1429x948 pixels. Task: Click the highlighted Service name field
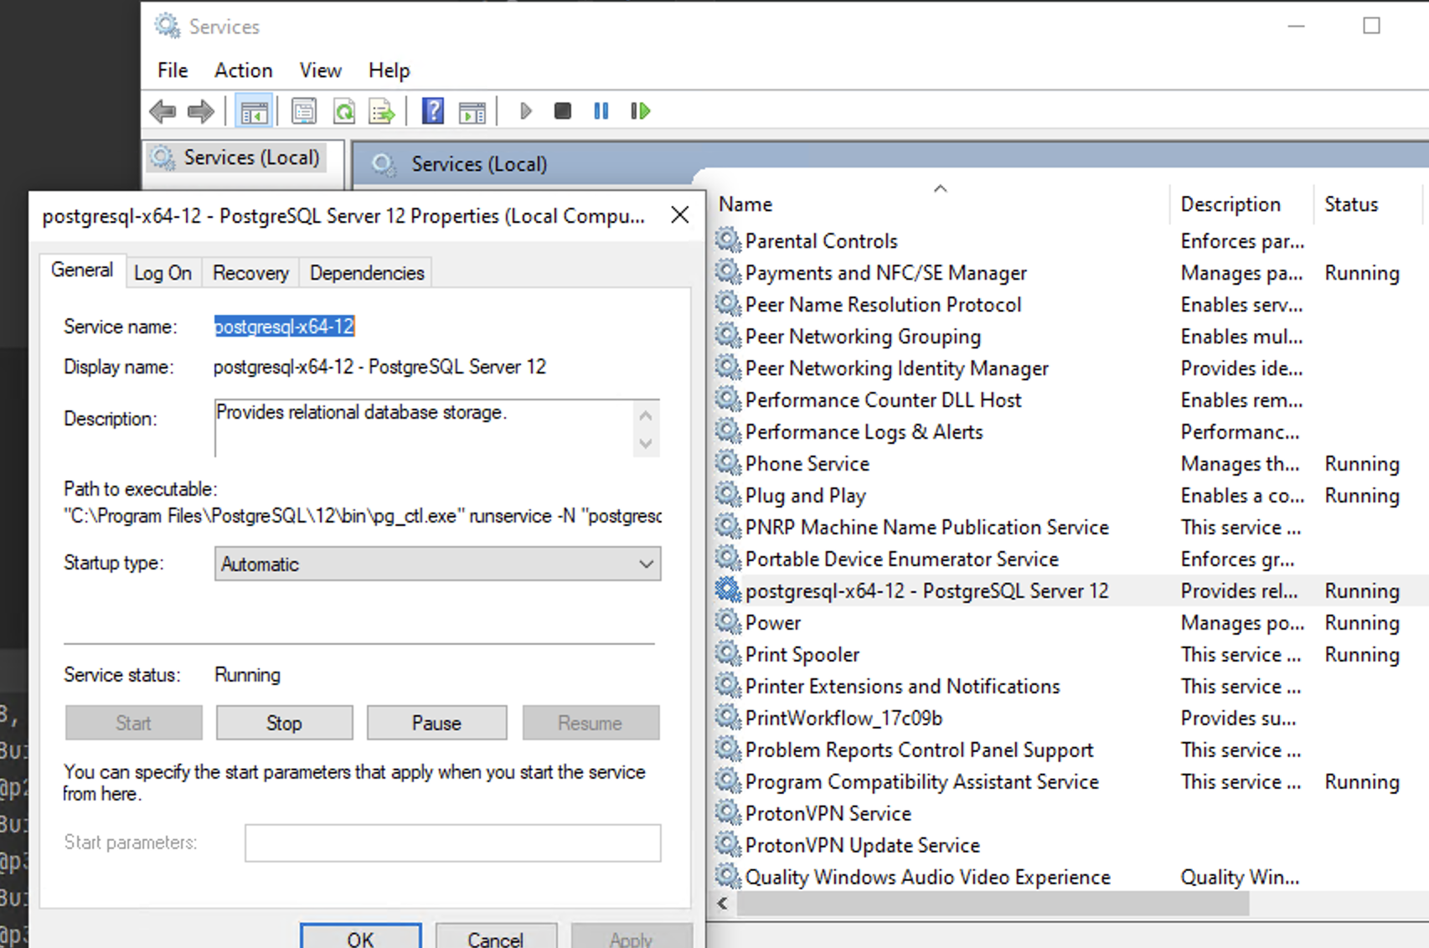tap(285, 327)
